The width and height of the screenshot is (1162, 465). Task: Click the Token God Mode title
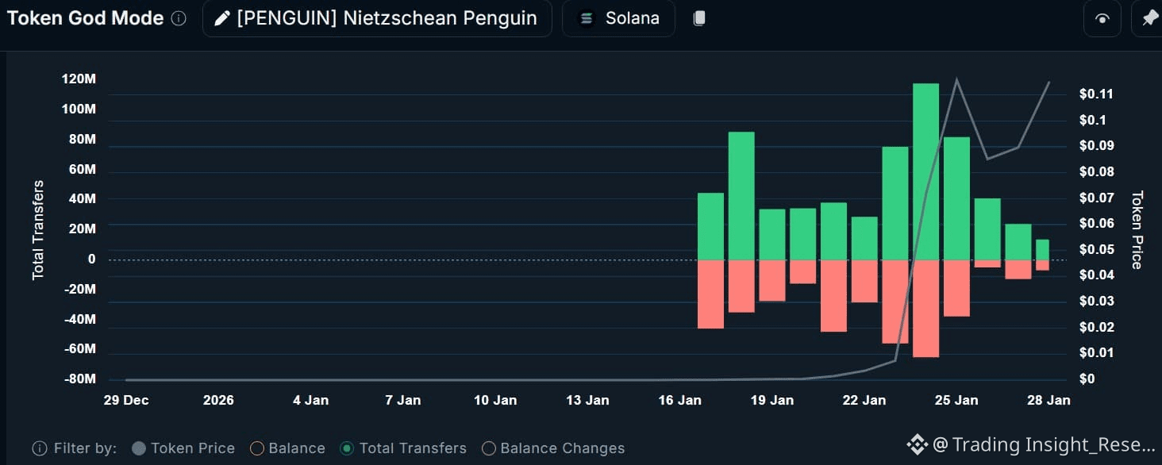[x=85, y=18]
